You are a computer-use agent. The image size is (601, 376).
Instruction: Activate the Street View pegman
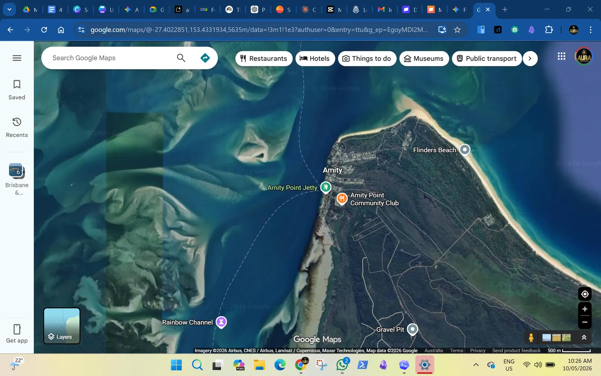[x=531, y=338]
